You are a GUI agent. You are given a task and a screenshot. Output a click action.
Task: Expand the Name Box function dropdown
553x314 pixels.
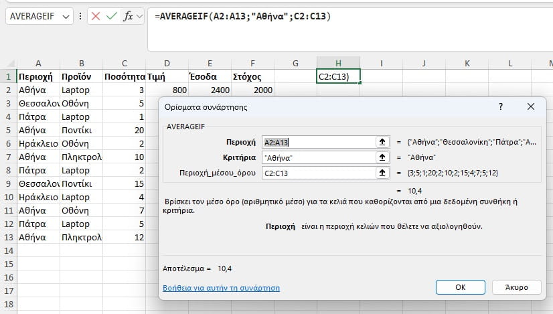(x=66, y=16)
